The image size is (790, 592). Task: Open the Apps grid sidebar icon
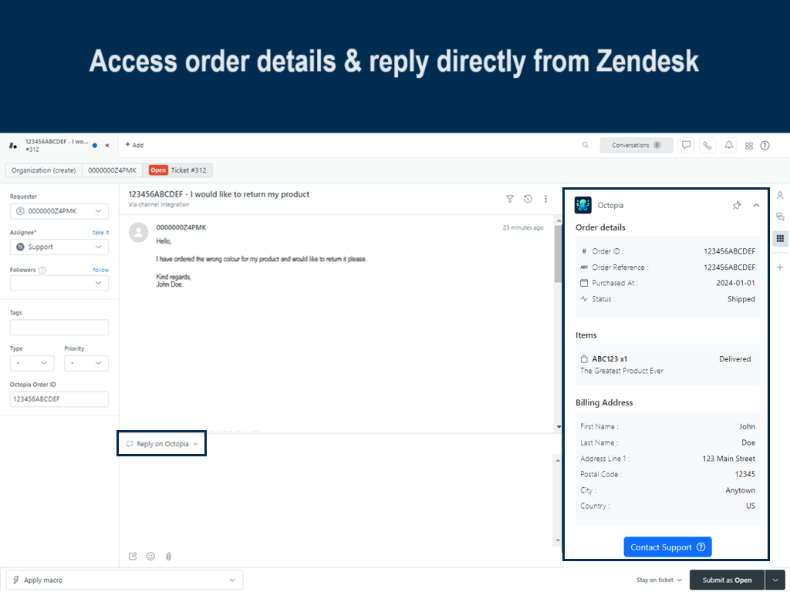pos(780,238)
